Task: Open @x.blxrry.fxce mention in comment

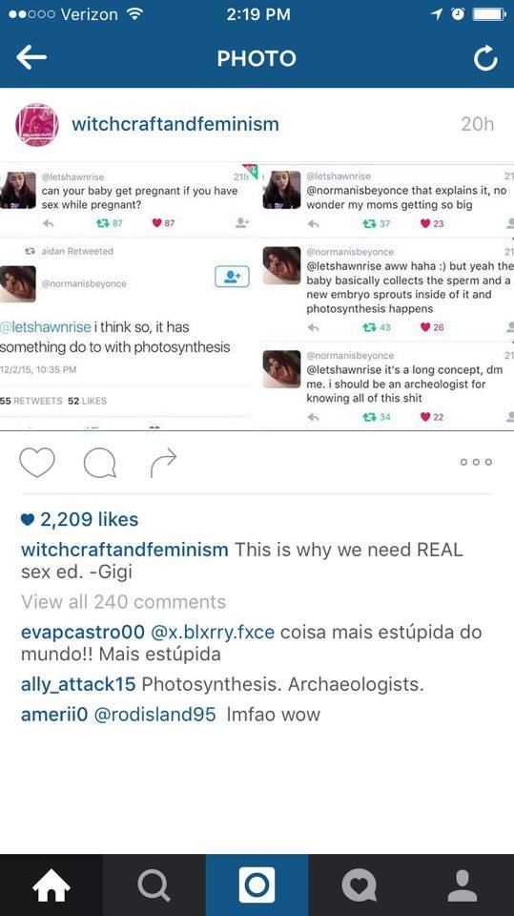Action: click(x=213, y=632)
